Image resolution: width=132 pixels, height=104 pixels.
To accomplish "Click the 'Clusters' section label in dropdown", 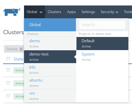I will 33,34.
